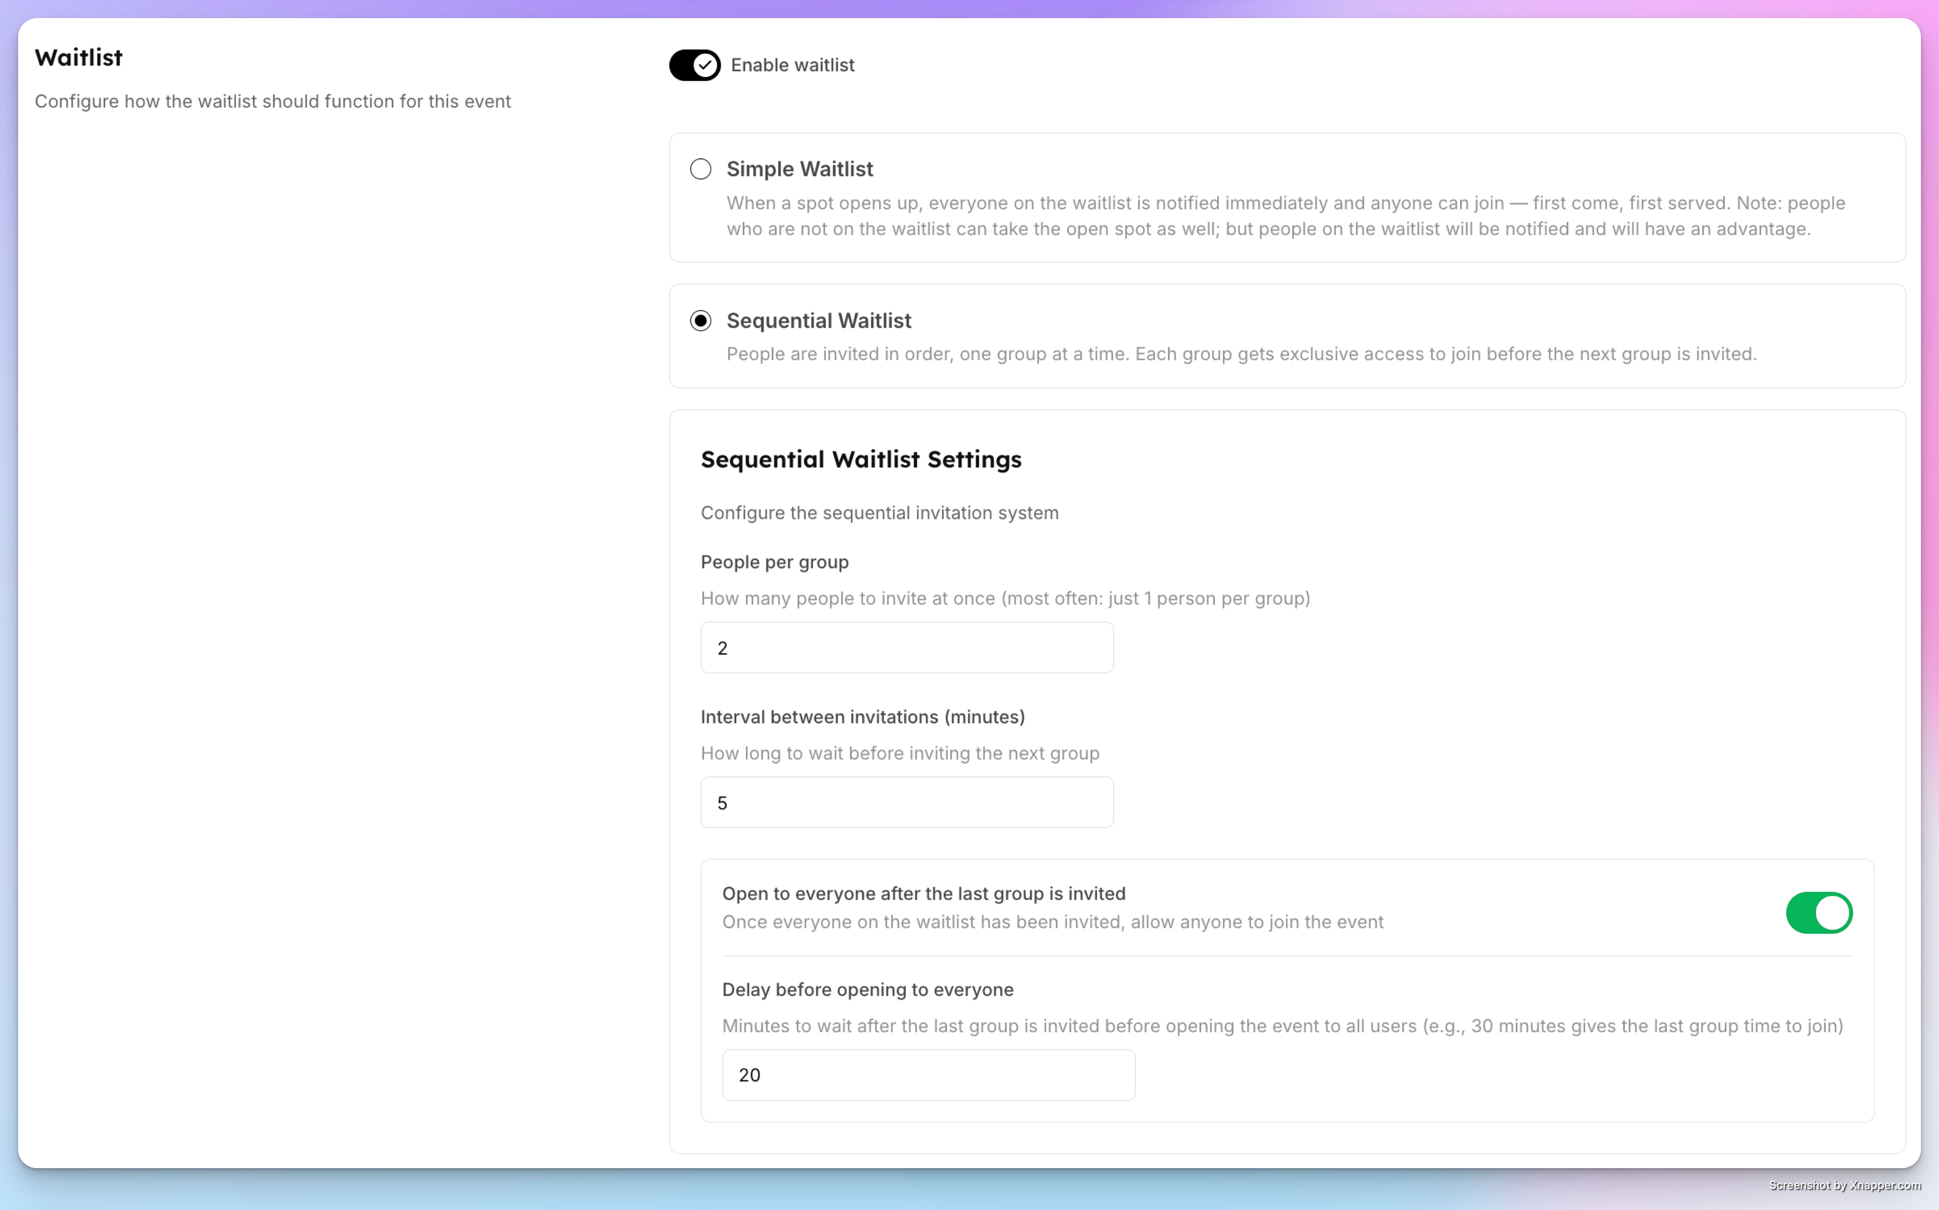Click the Simple Waitlist description card

pyautogui.click(x=1287, y=198)
